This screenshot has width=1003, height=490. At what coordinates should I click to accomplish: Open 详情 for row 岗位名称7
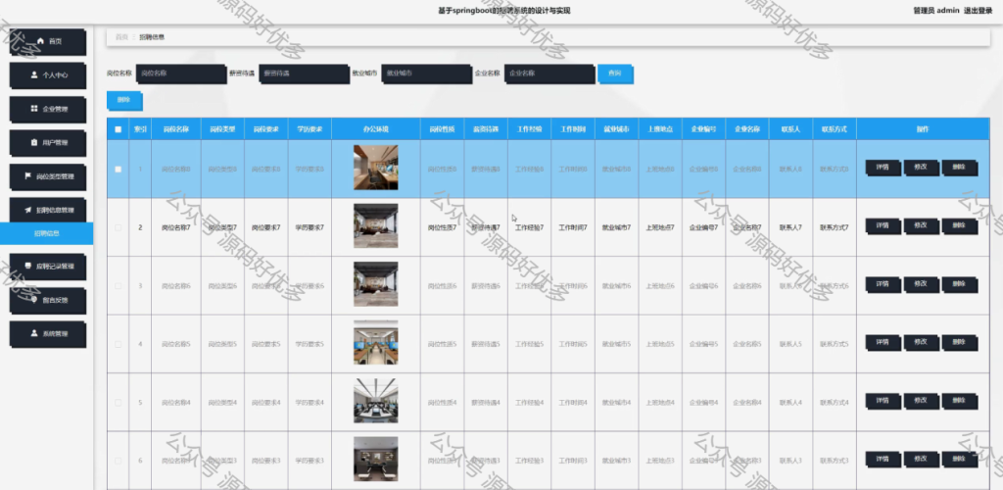coord(883,226)
